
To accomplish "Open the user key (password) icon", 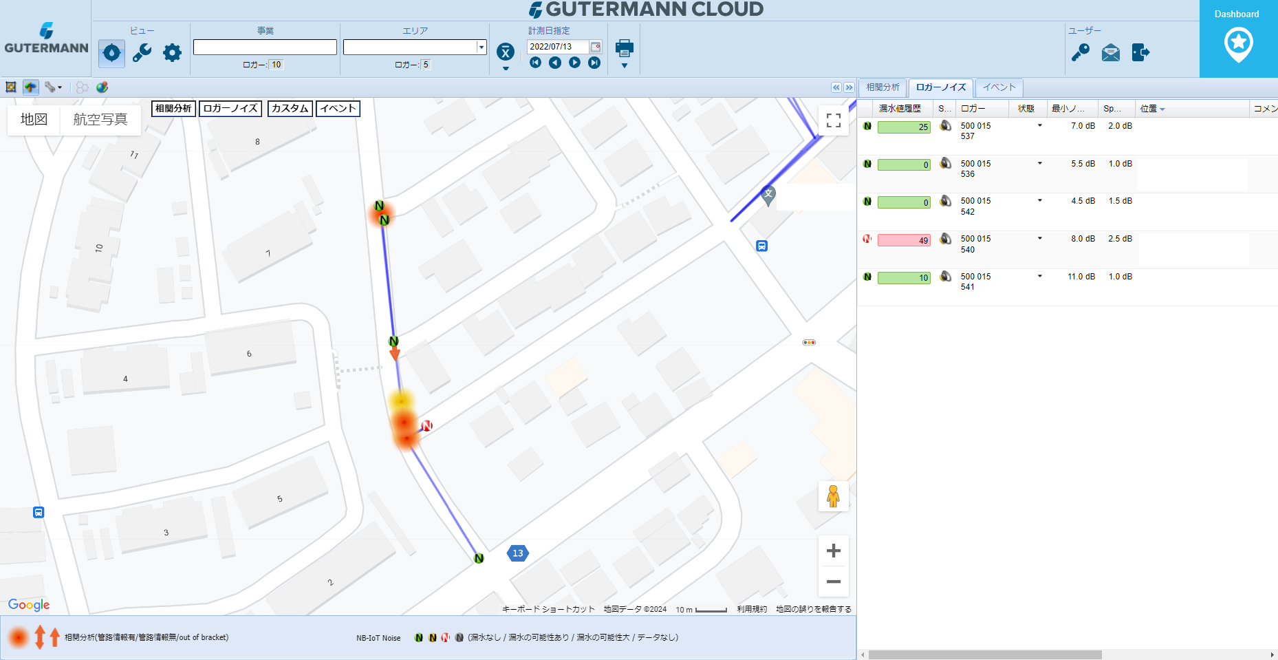I will (x=1081, y=52).
